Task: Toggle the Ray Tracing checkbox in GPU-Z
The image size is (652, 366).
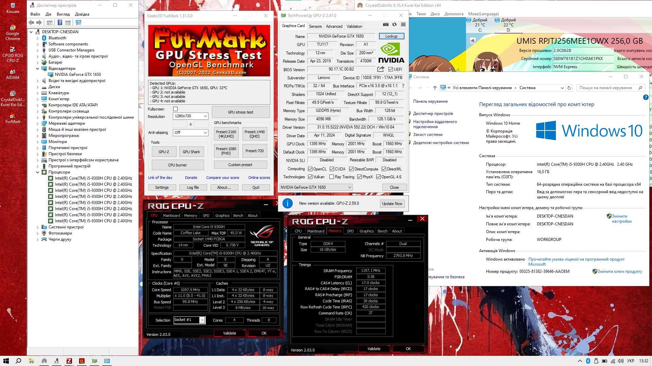Action: pyautogui.click(x=332, y=177)
